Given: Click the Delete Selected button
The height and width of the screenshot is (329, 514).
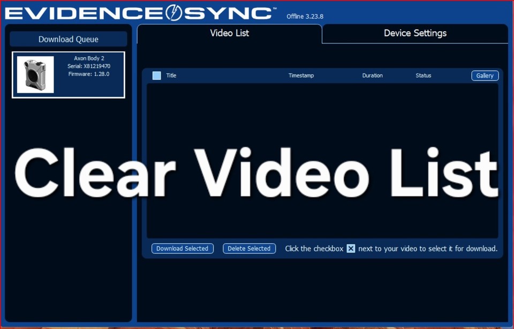Looking at the screenshot, I should click(249, 249).
